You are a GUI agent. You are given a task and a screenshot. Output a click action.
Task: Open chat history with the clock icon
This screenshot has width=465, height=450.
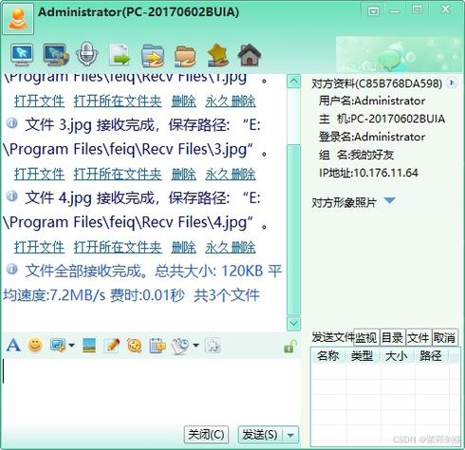click(180, 346)
